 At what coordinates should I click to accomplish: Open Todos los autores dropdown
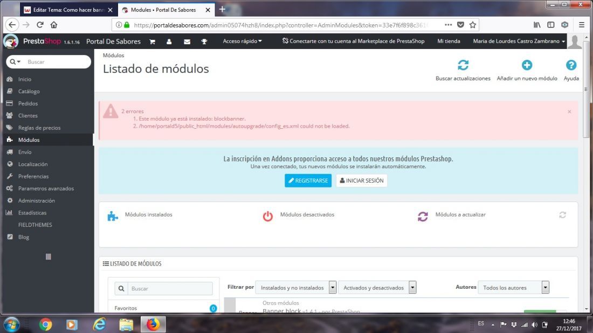(x=514, y=288)
